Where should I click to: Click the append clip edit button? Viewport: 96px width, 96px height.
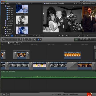32,39
